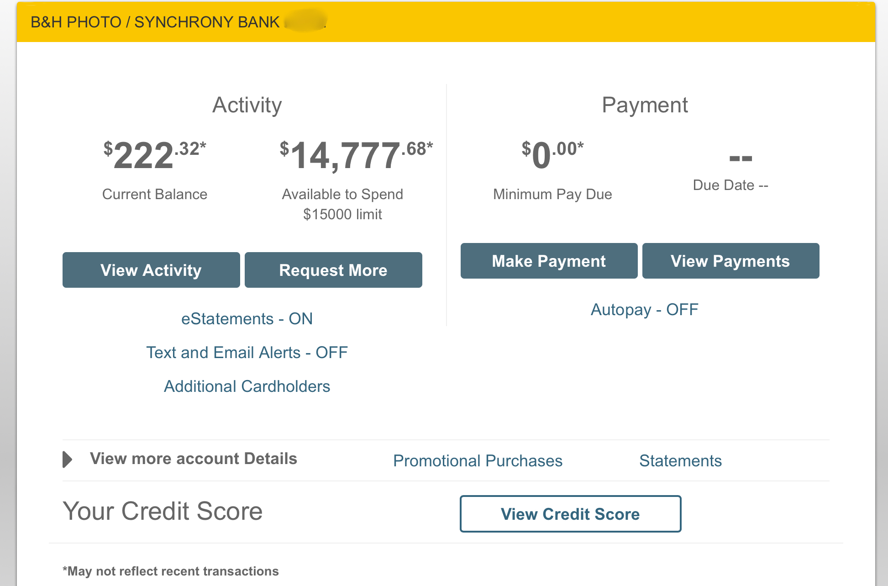
Task: Click the B&H PHOTO / SYNCHRONY BANK header
Action: click(x=155, y=22)
